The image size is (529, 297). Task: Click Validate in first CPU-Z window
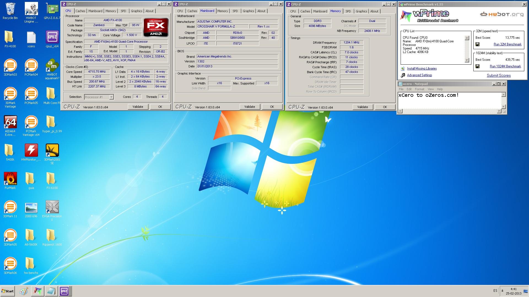click(x=138, y=107)
